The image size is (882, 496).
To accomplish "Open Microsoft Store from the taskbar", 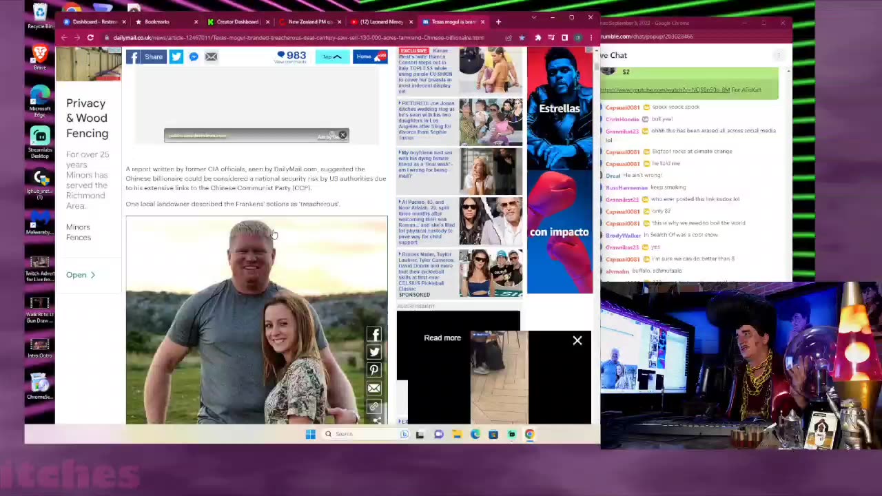I will point(493,434).
